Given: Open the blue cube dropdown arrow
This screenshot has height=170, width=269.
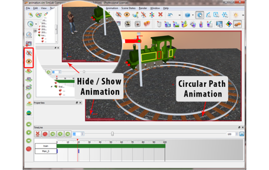Looking at the screenshot, I should (193, 15).
